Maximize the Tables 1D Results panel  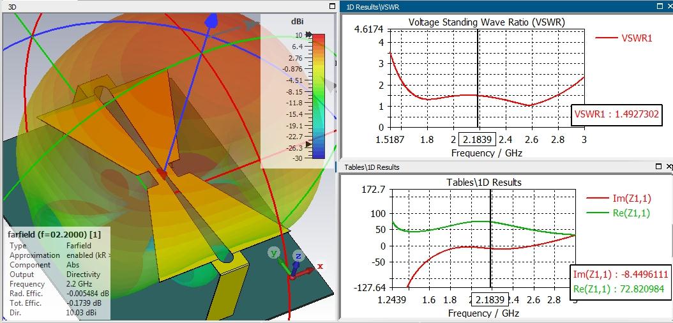[660, 167]
